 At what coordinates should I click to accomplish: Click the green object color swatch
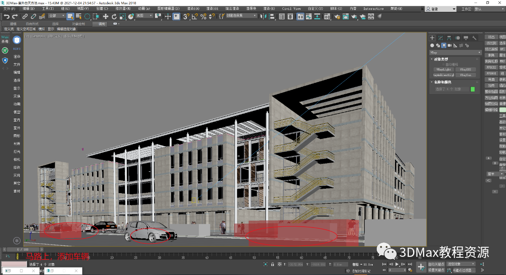(x=472, y=89)
